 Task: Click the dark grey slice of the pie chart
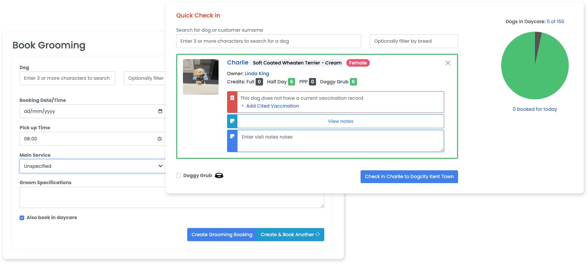click(x=537, y=43)
